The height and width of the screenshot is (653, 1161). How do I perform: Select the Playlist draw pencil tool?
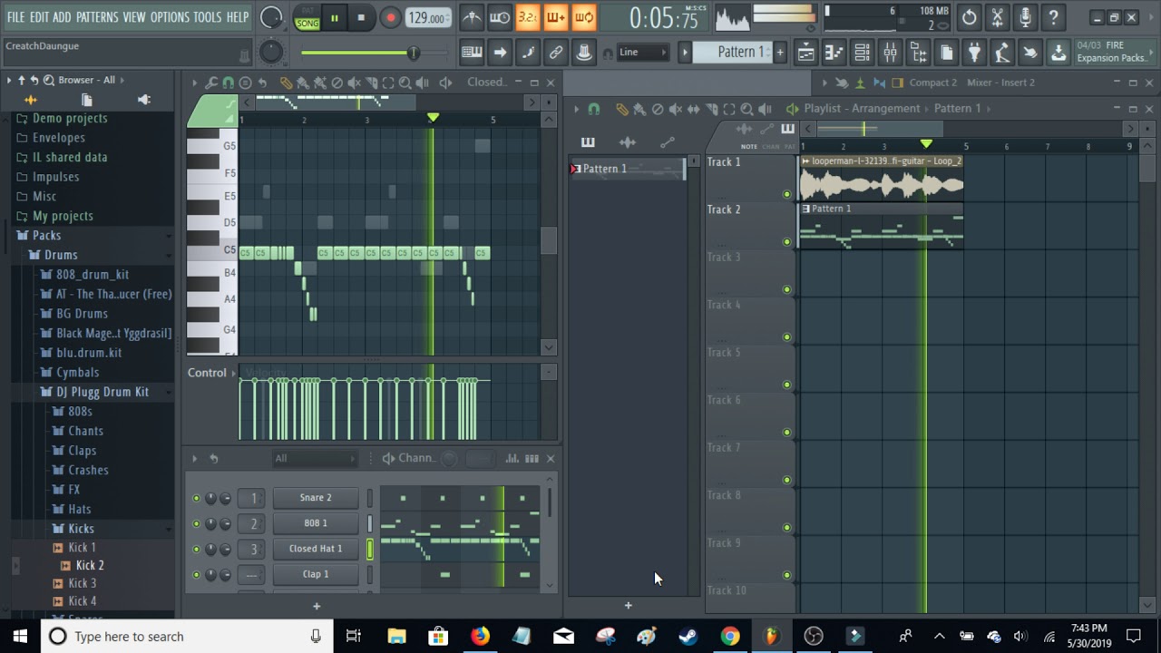(x=622, y=109)
